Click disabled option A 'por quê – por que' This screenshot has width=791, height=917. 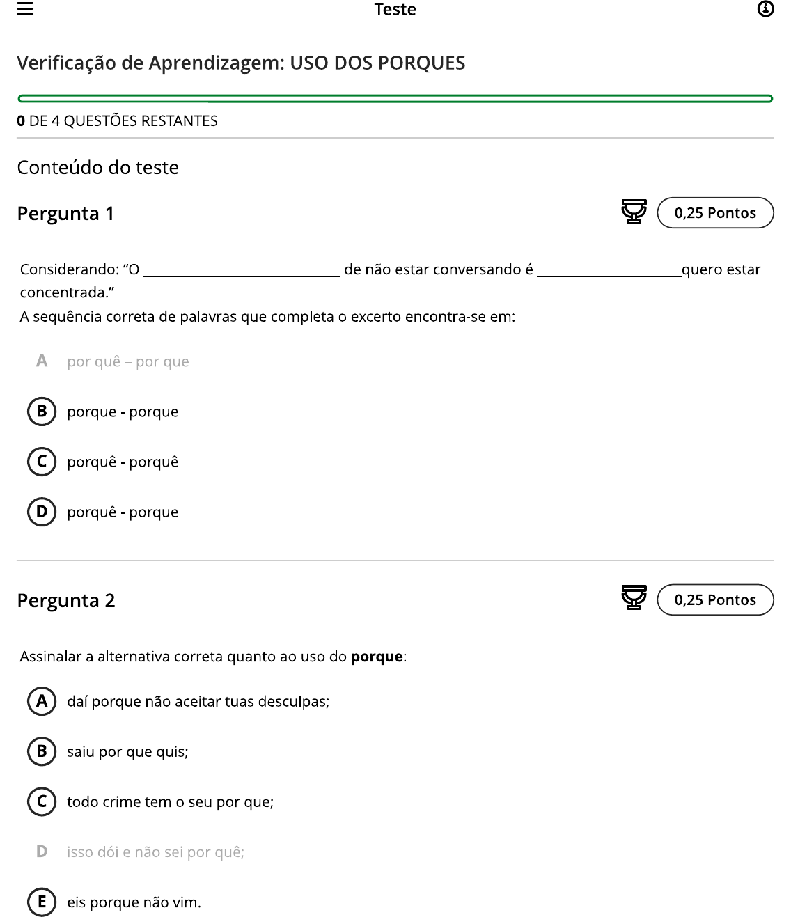tap(127, 361)
